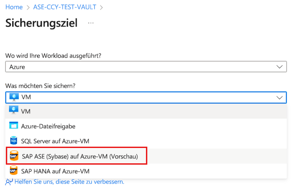Click the VM icon in dropdown list
The width and height of the screenshot is (291, 193).
coord(13,111)
